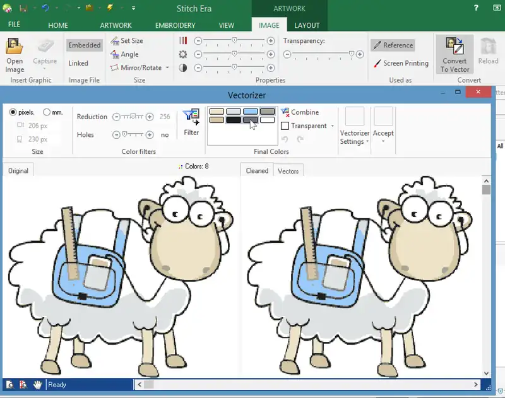Select the mm. radio button

click(x=47, y=112)
